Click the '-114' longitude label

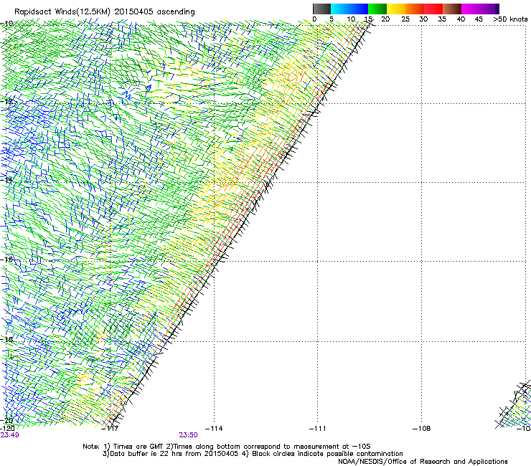(x=214, y=429)
